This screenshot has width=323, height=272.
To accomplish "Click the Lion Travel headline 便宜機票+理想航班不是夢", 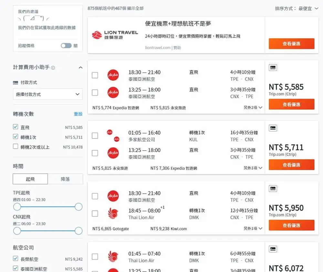I will pyautogui.click(x=178, y=24).
